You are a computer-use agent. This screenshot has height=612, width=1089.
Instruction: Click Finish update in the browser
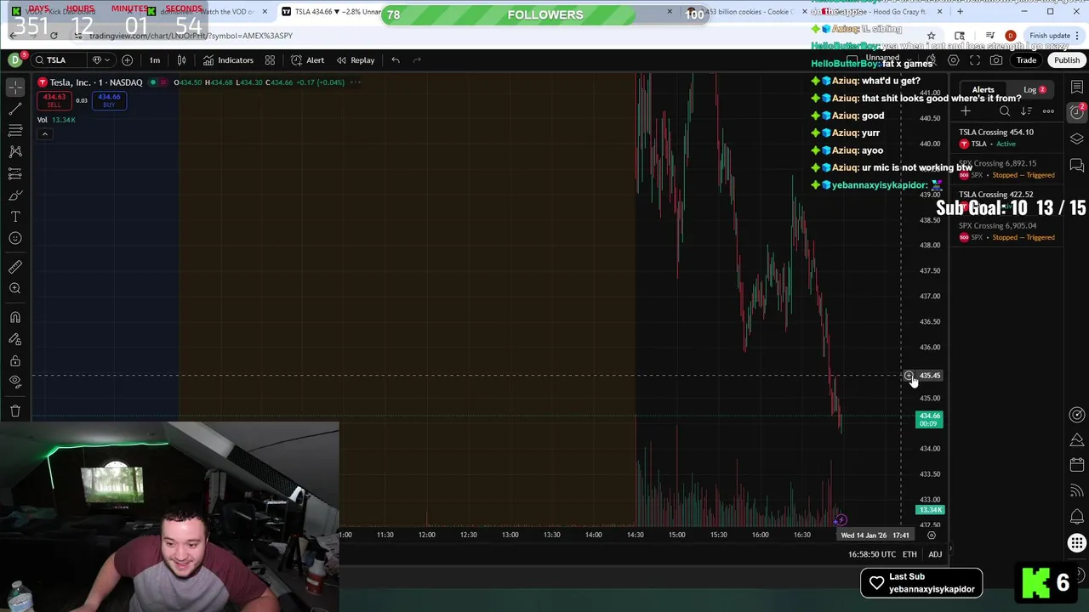tap(1053, 36)
